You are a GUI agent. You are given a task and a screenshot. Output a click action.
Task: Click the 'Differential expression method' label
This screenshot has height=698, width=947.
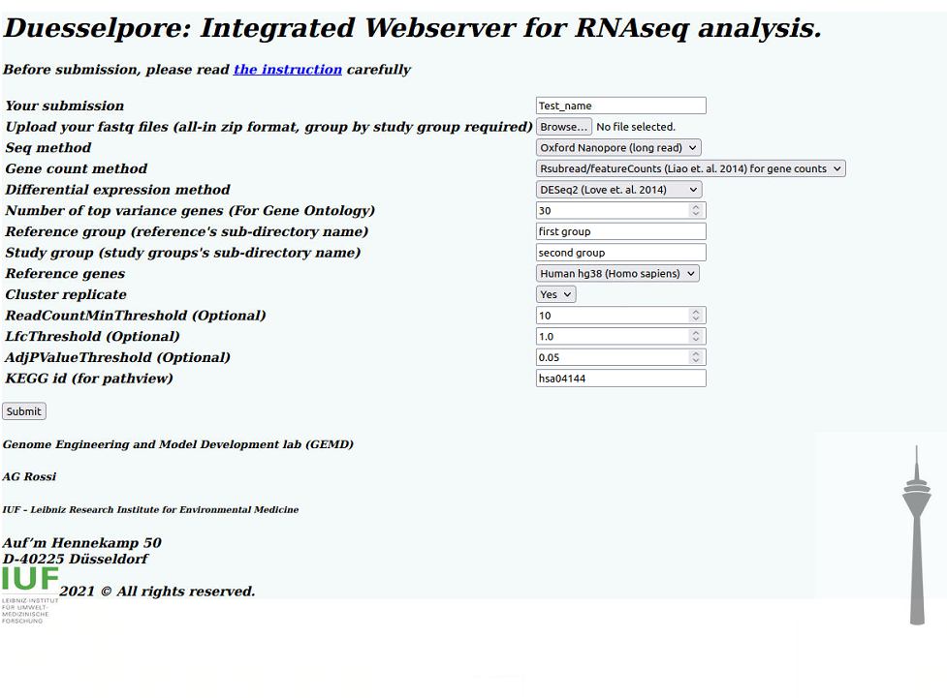[x=118, y=190]
